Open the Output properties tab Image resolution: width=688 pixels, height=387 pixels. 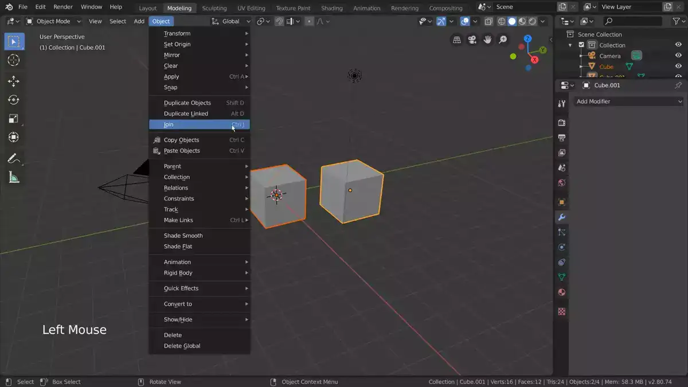[562, 138]
